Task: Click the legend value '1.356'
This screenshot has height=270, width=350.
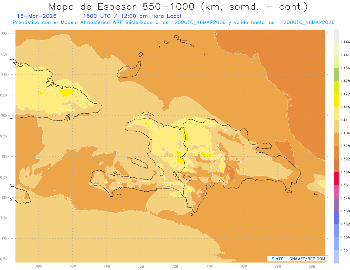Action: [345, 237]
